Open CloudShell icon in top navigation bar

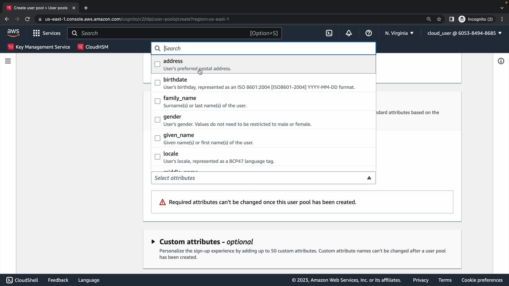pyautogui.click(x=329, y=33)
